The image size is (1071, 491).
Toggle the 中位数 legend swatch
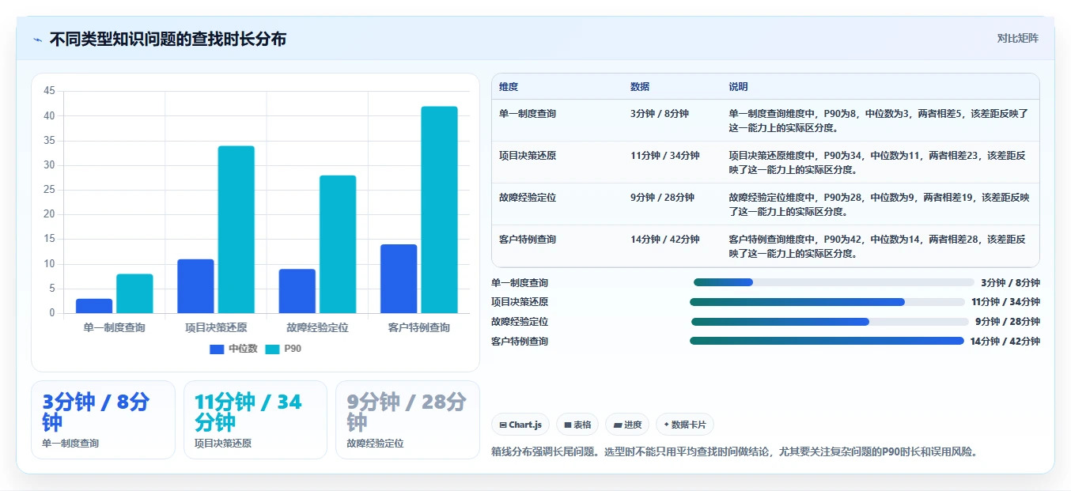click(217, 349)
